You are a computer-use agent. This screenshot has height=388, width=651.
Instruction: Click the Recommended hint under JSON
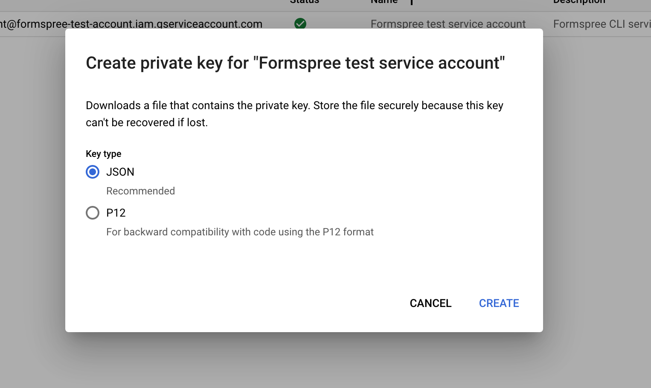[x=140, y=191]
